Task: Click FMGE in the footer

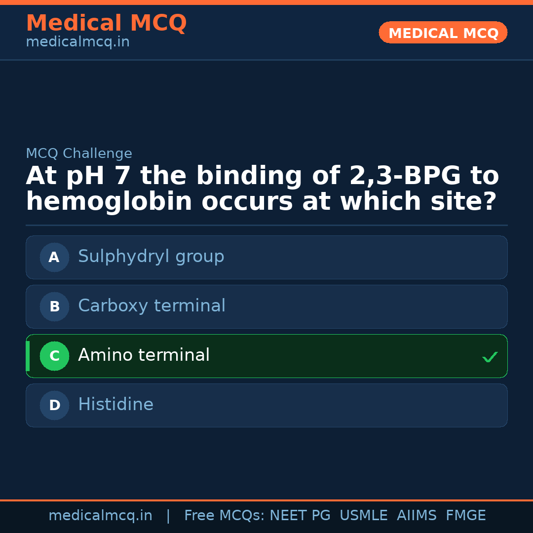Action: [465, 516]
